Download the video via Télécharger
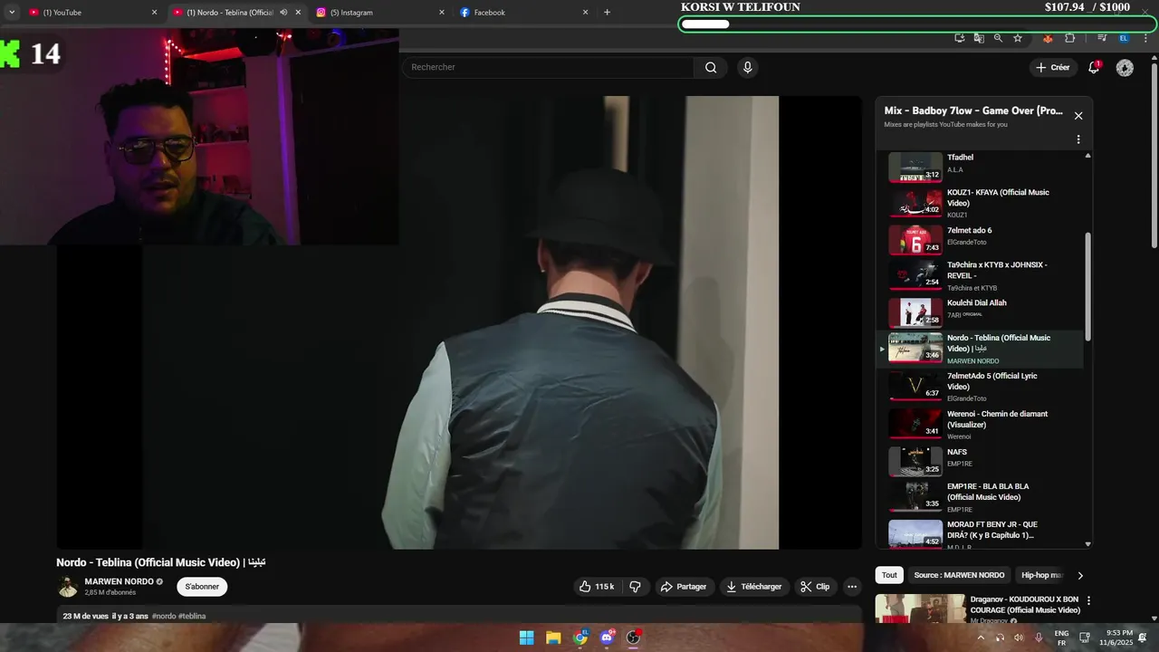The image size is (1159, 652). pos(753,587)
